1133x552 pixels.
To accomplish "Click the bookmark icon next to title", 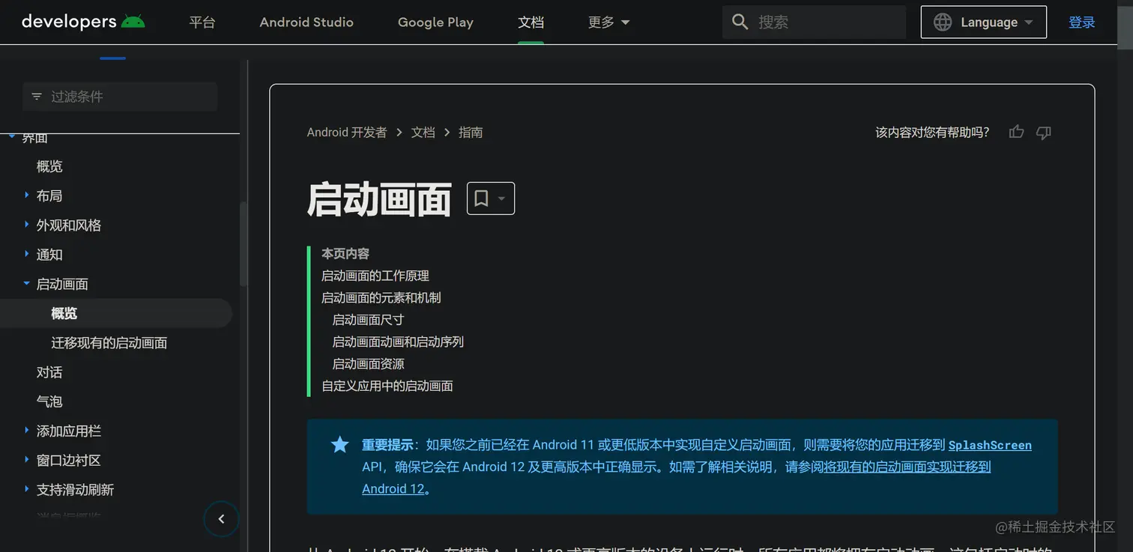I will [482, 198].
